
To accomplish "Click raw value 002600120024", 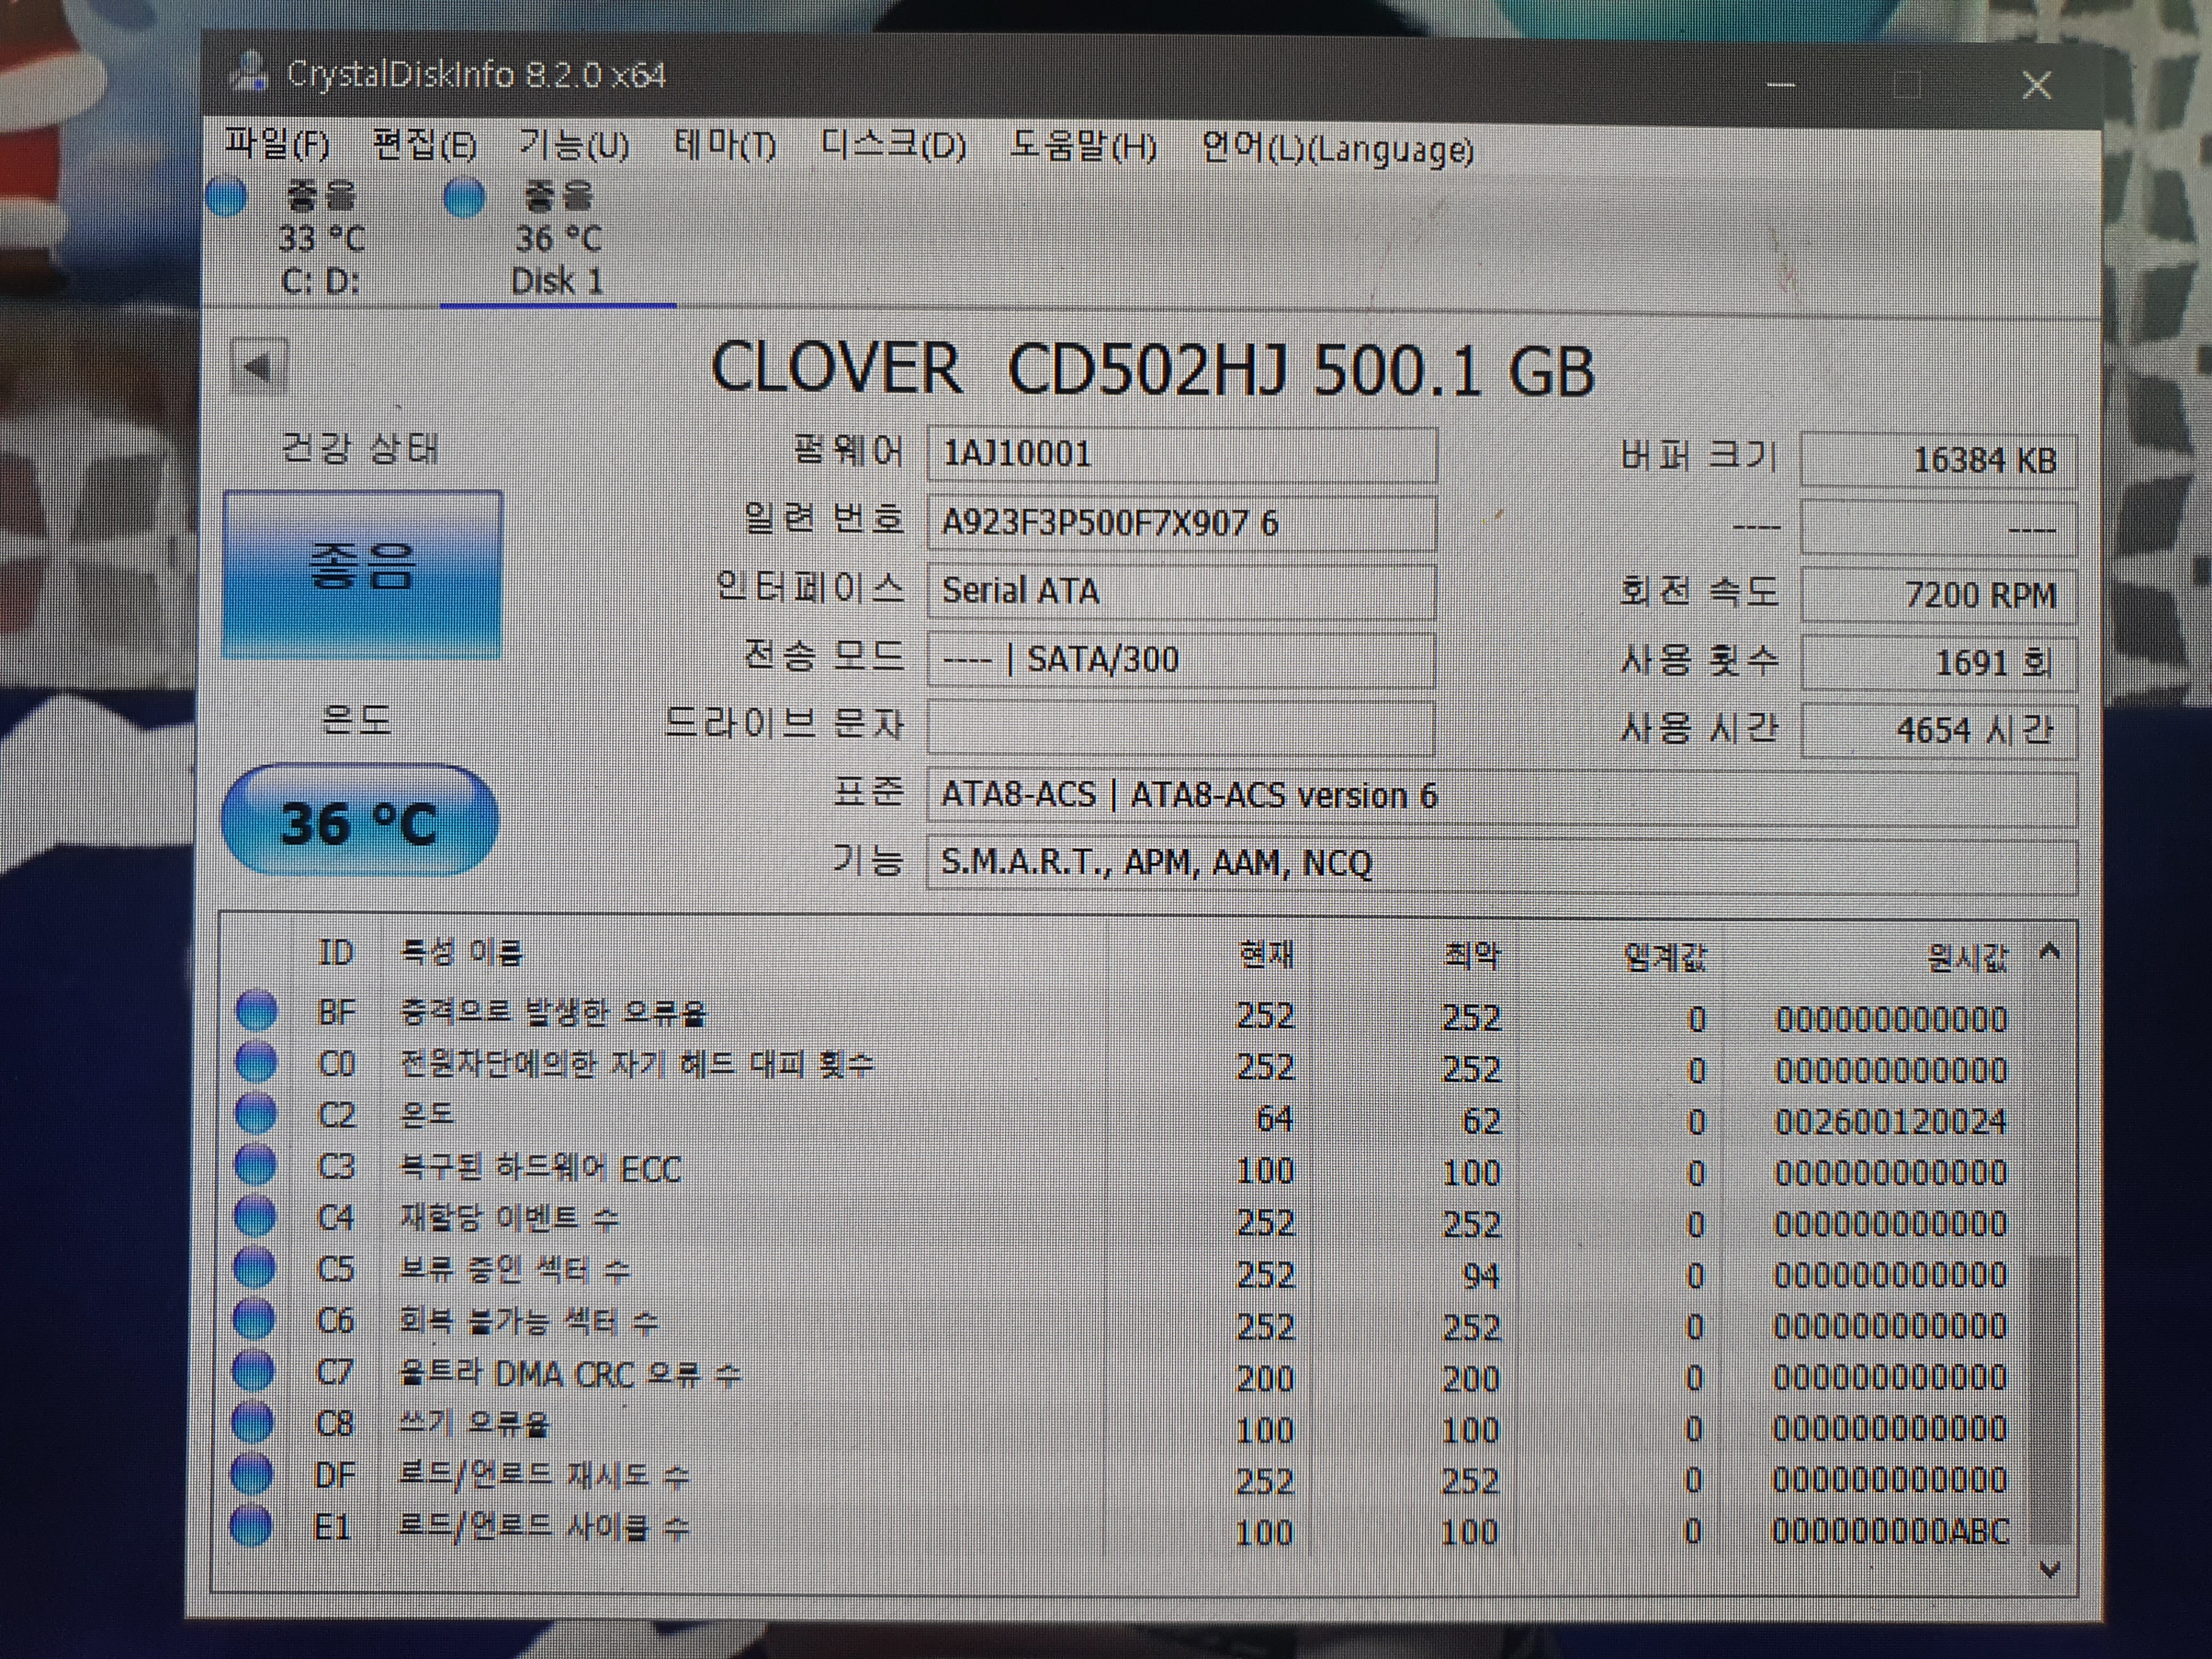I will [x=1890, y=1122].
